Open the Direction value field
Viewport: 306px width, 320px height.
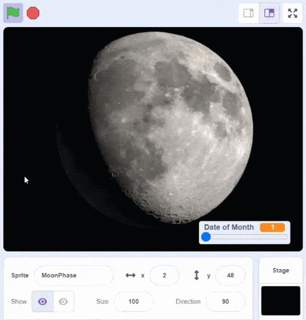(225, 301)
